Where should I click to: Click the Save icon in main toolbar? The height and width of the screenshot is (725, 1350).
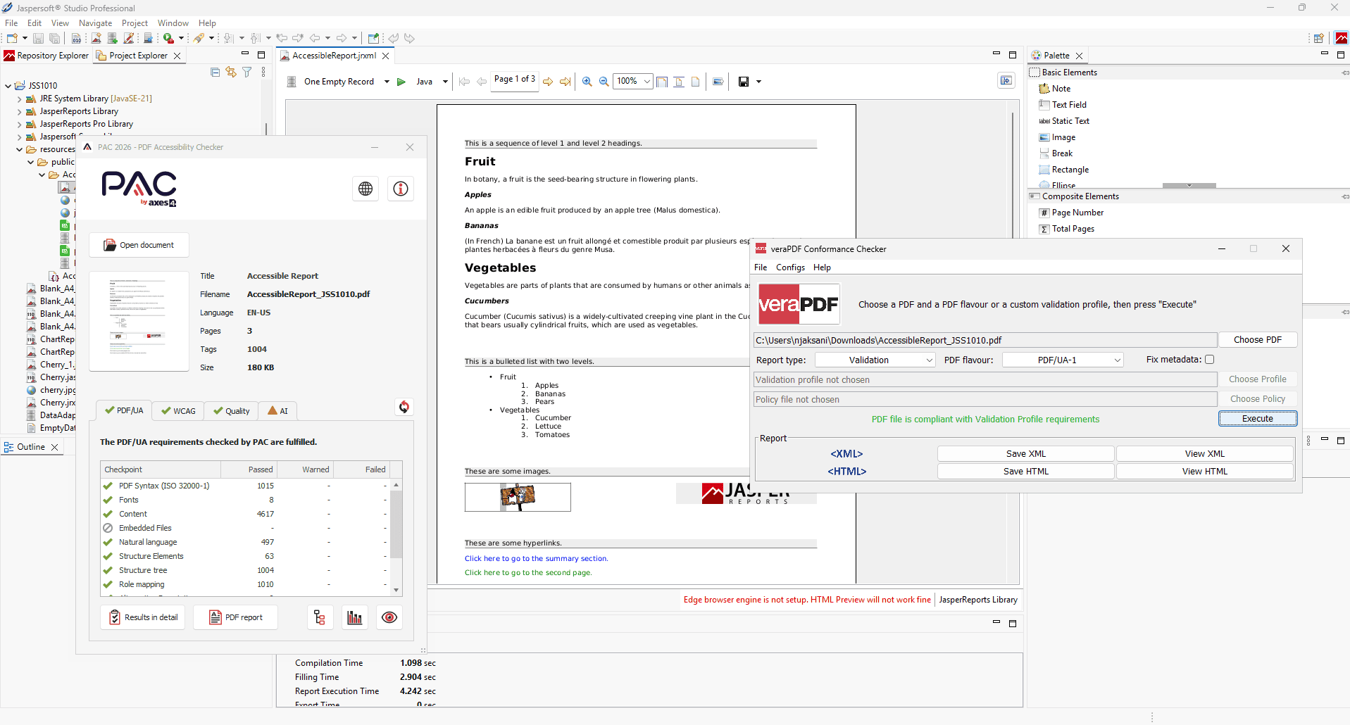[39, 38]
